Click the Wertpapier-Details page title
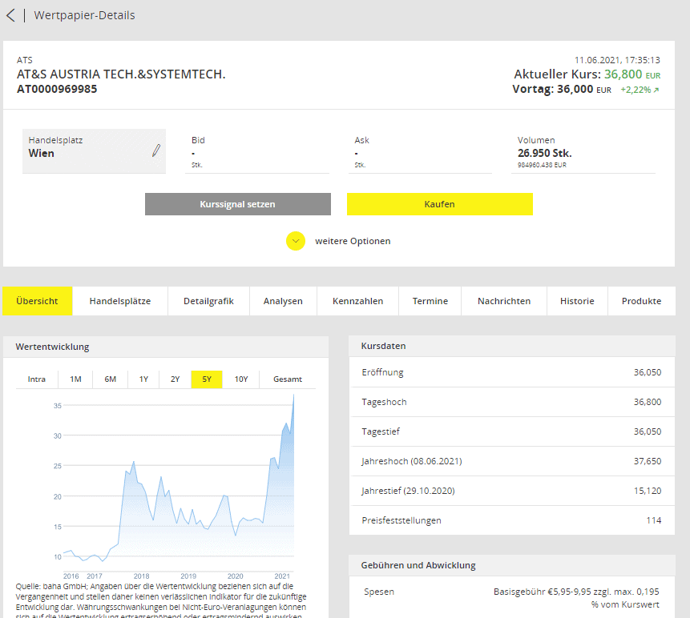The height and width of the screenshot is (618, 690). coord(84,15)
